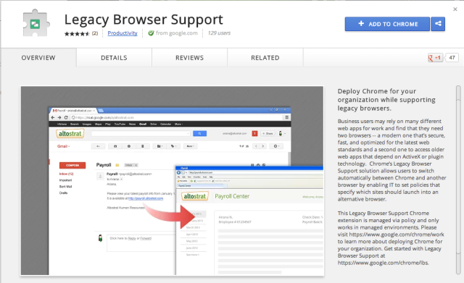Viewport: 464px width, 283px height.
Task: Close the extension detail dialog
Action: (455, 9)
